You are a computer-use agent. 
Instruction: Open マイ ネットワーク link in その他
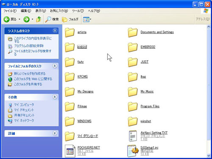click(24, 120)
